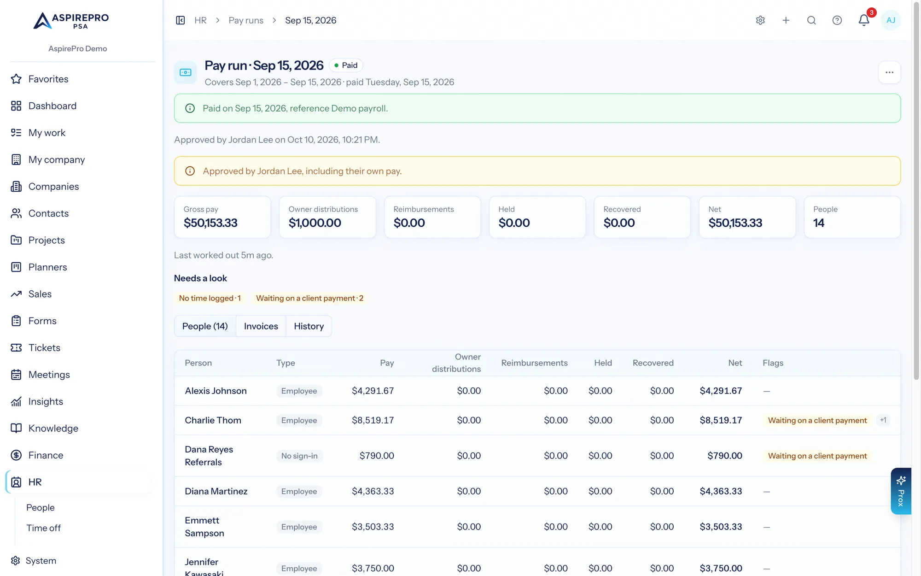
Task: Click the Favorites star icon
Action: [x=16, y=79]
